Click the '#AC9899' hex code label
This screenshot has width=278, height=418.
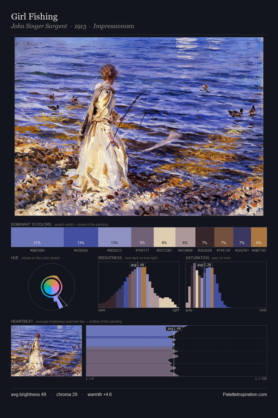pyautogui.click(x=185, y=251)
